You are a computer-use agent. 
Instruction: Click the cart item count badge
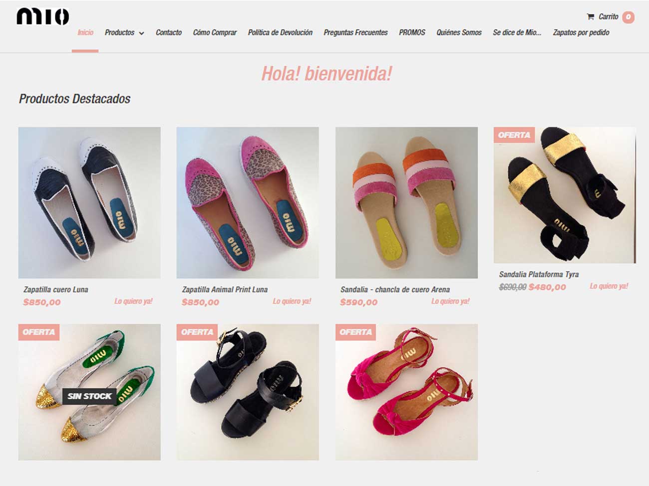[x=628, y=17]
